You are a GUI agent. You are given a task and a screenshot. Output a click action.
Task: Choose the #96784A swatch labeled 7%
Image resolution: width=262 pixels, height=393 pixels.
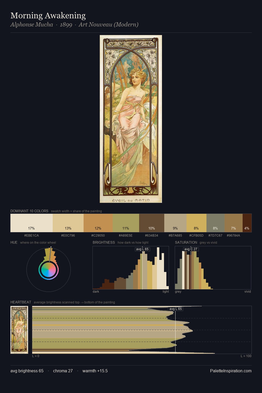[x=233, y=223]
